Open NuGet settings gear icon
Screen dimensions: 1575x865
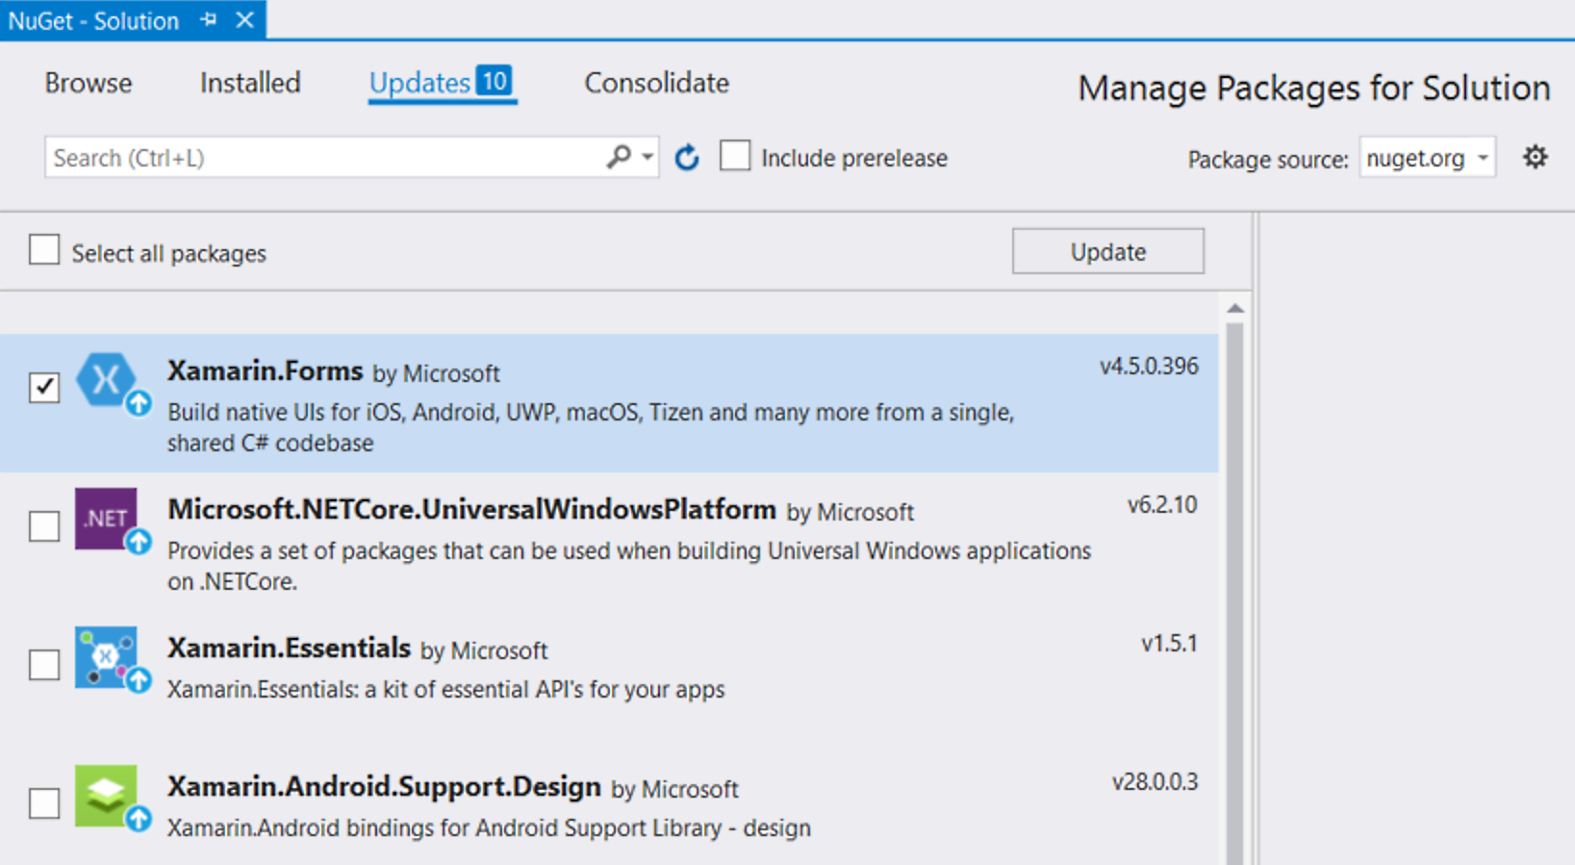pos(1535,157)
